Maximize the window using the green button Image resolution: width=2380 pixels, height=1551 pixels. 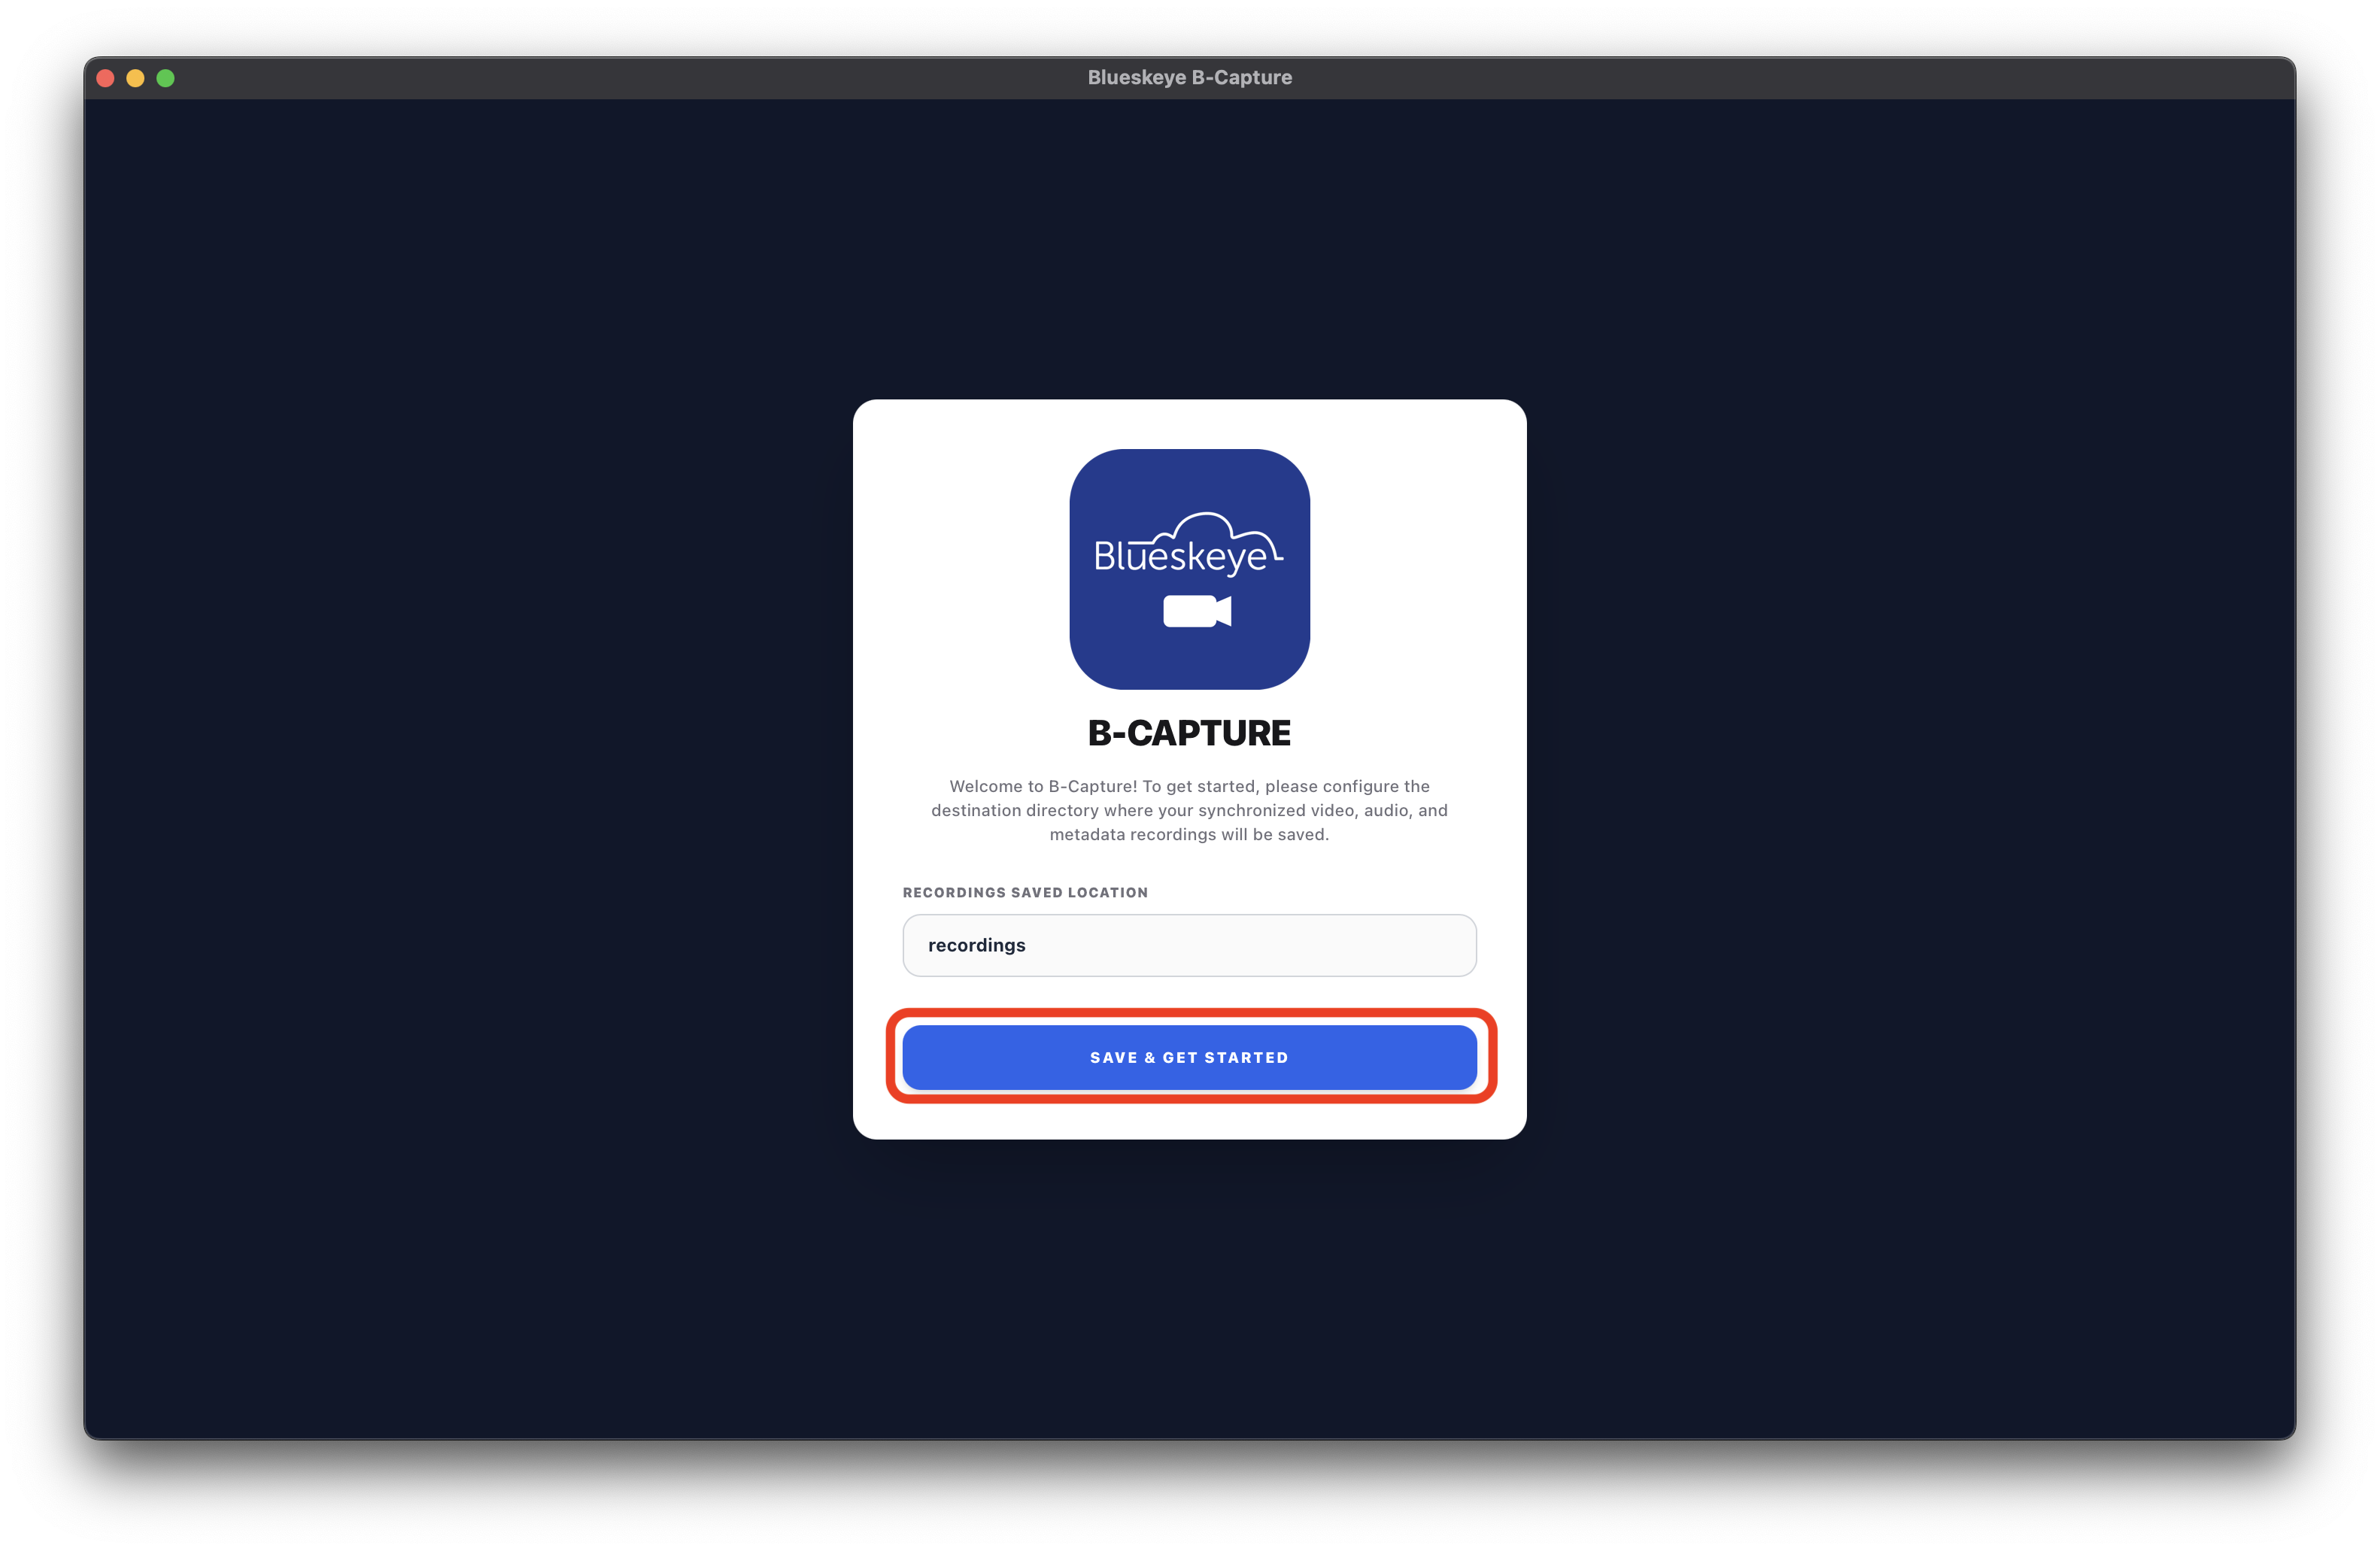coord(166,78)
